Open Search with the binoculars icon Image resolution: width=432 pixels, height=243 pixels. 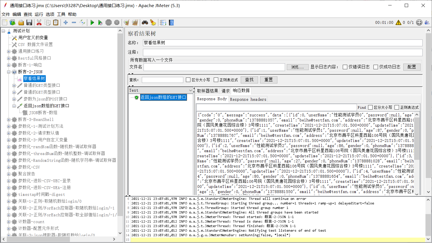point(145,22)
